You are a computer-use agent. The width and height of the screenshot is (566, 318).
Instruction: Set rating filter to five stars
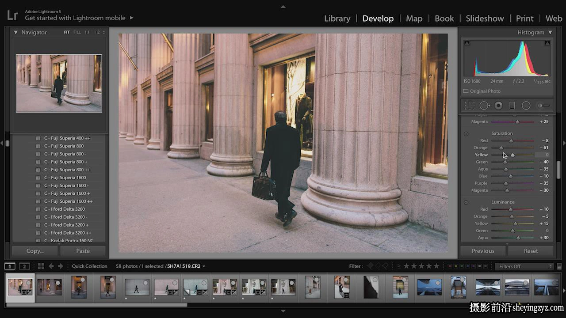click(x=436, y=266)
